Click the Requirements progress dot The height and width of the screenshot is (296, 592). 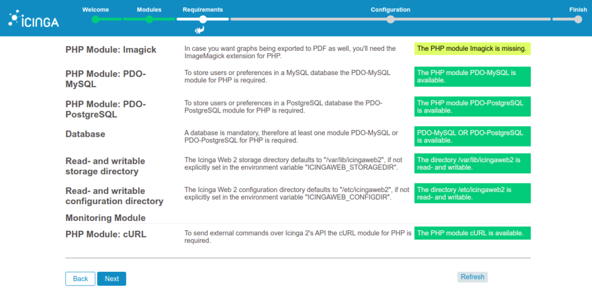click(203, 19)
